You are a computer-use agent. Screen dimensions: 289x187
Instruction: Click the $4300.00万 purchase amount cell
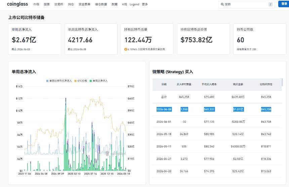pyautogui.click(x=238, y=146)
